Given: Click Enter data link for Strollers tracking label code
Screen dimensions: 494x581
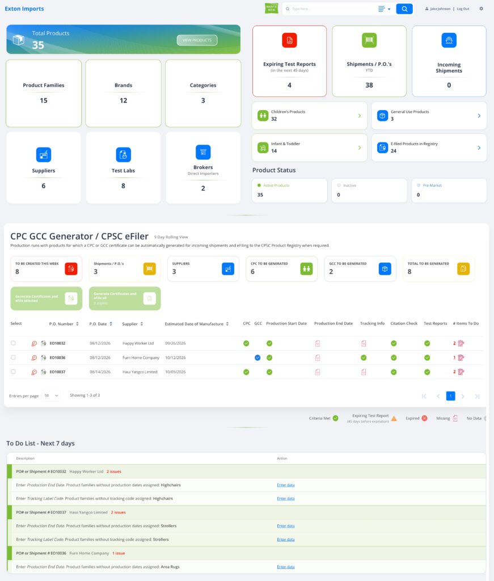Looking at the screenshot, I should pos(285,540).
